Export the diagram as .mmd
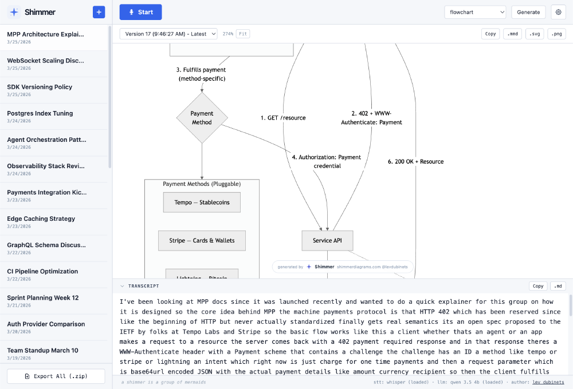This screenshot has width=573, height=389. pyautogui.click(x=512, y=34)
